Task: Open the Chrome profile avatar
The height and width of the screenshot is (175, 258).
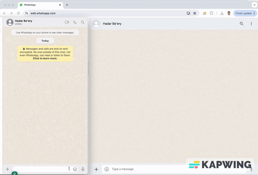Action: (x=229, y=13)
